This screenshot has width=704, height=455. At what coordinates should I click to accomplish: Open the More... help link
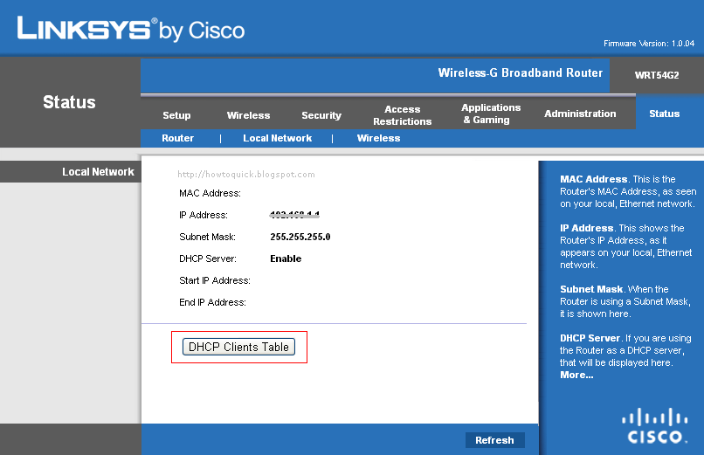point(576,376)
